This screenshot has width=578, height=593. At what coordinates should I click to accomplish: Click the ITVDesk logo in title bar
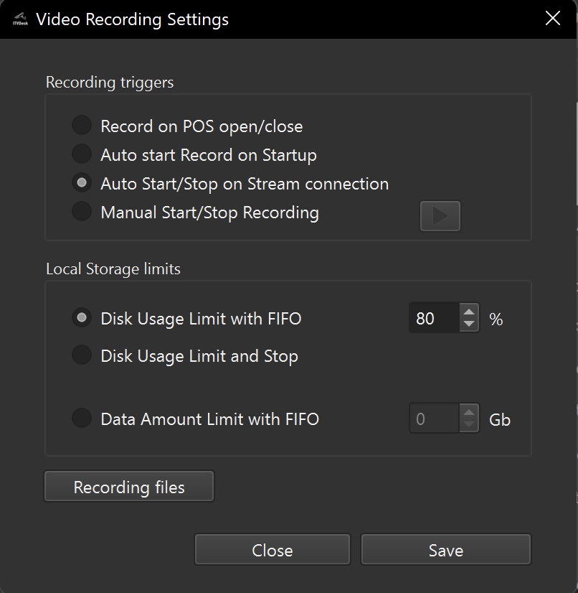point(20,20)
